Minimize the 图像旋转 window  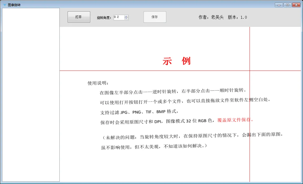[x=279, y=5]
